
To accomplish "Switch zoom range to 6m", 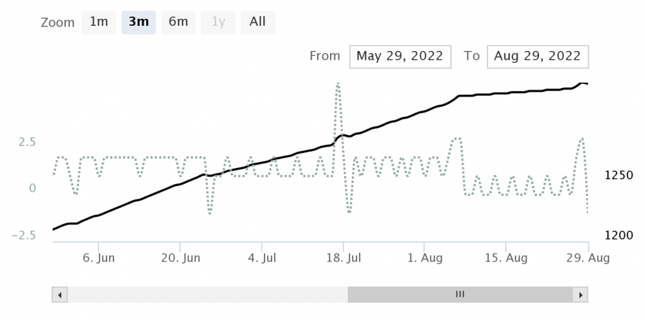I will click(178, 22).
